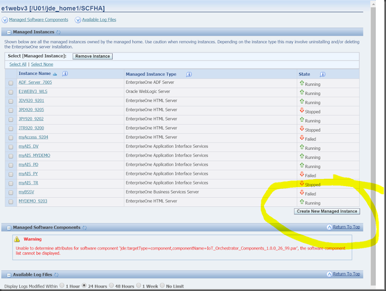This screenshot has width=386, height=291.
Task: Click the Select All link
Action: click(x=18, y=65)
